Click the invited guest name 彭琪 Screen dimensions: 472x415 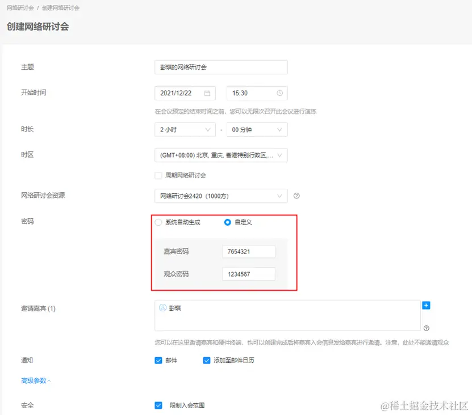pyautogui.click(x=175, y=308)
